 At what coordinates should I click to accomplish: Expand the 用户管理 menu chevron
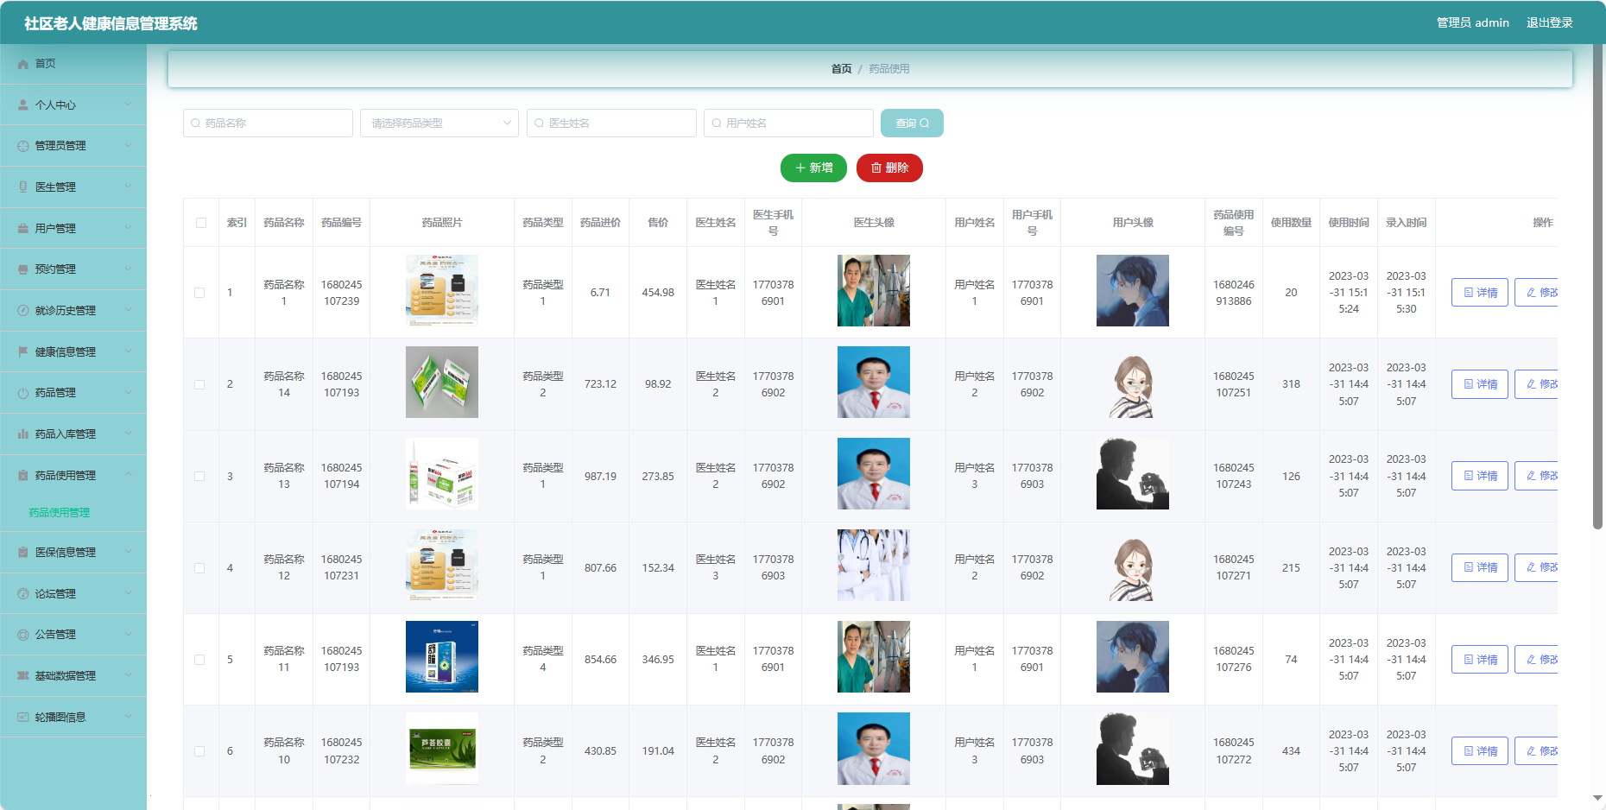click(x=129, y=229)
